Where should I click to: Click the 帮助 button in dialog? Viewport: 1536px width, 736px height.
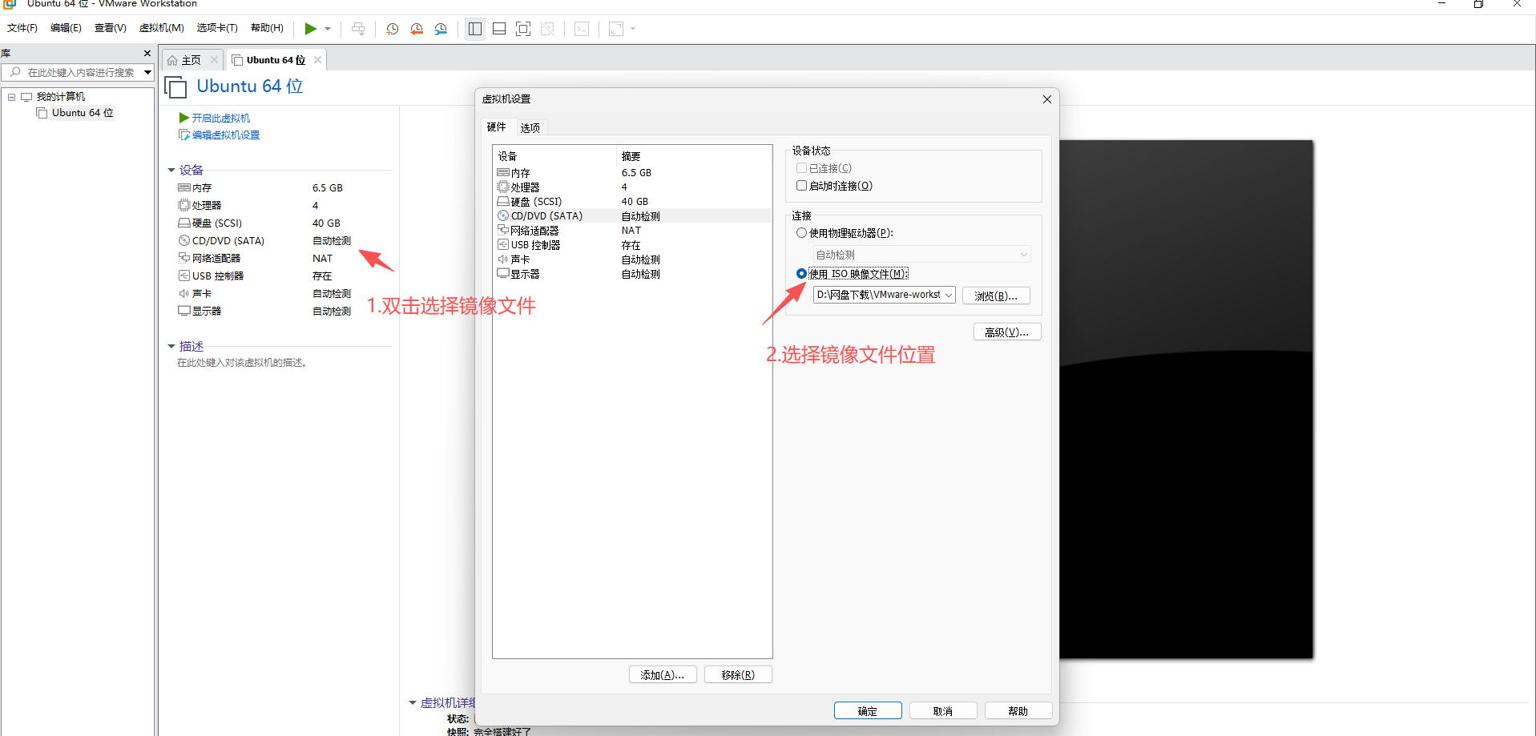(x=1018, y=711)
